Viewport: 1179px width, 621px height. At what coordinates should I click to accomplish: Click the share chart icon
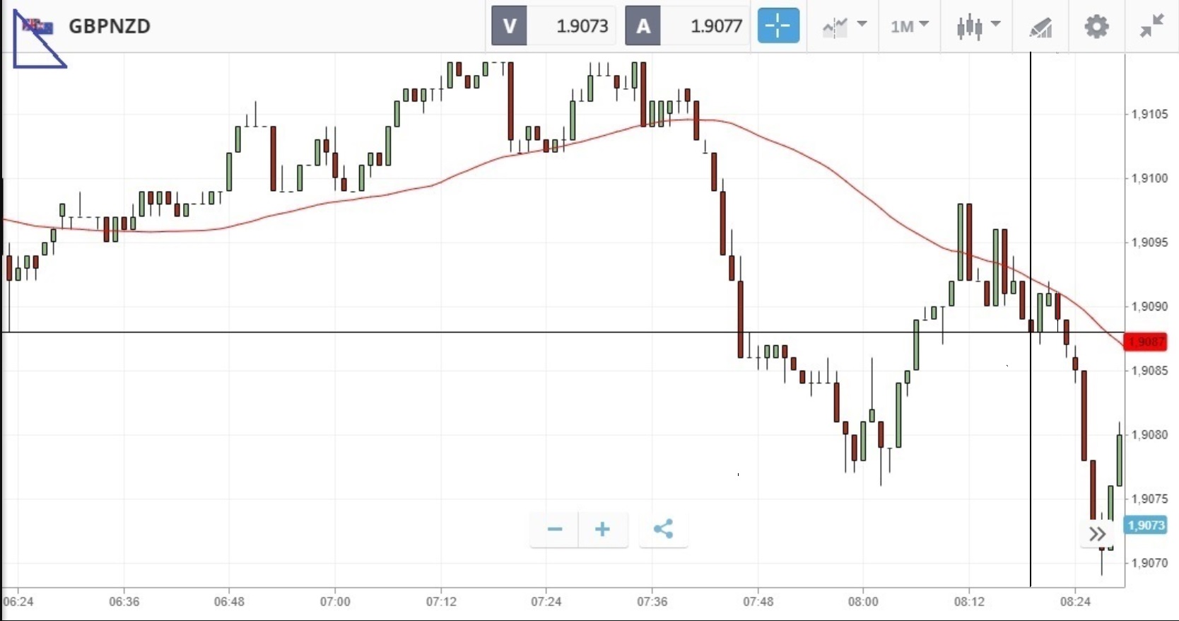click(663, 529)
